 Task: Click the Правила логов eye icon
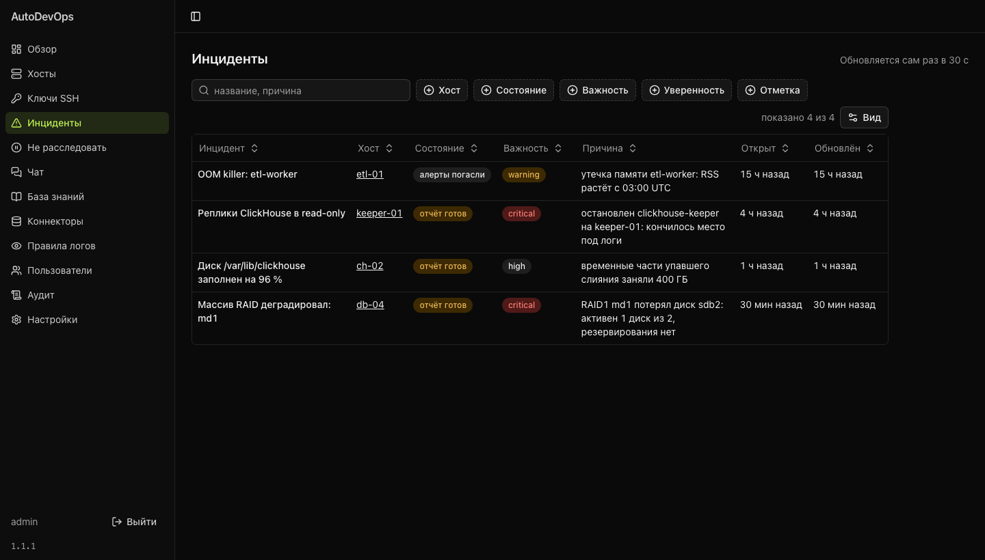click(16, 246)
